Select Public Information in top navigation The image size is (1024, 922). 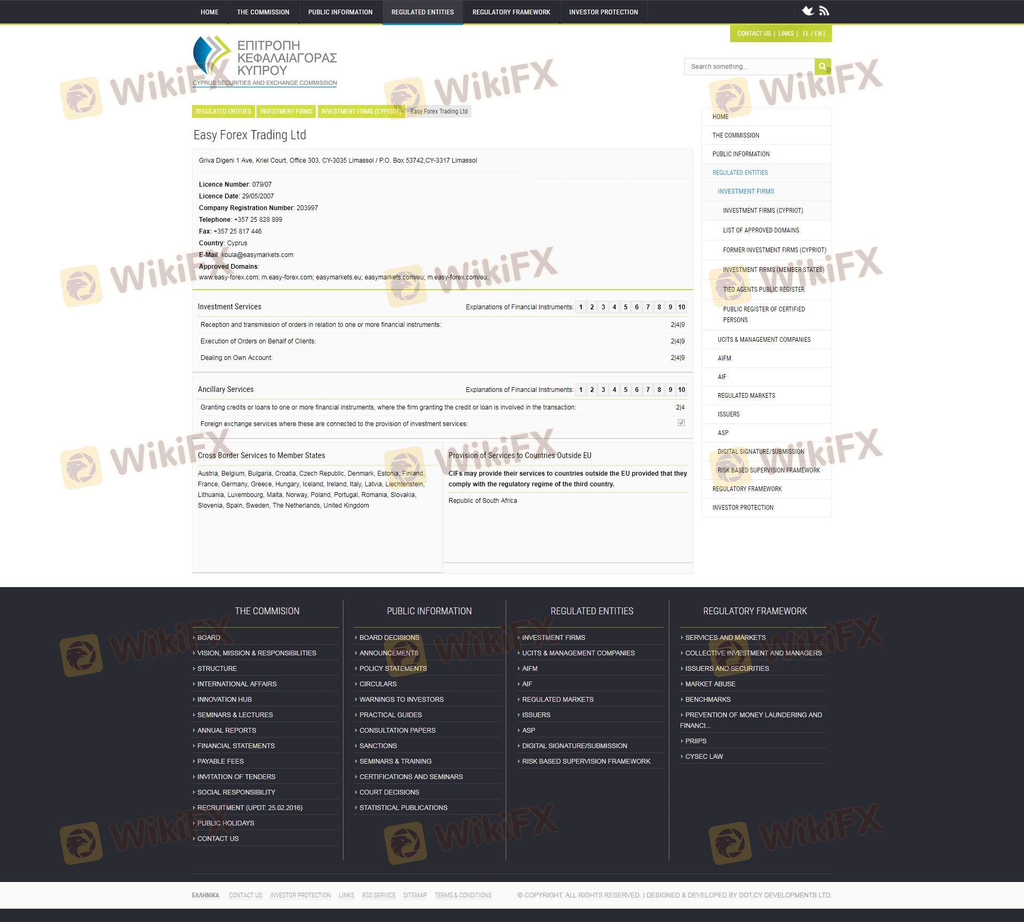[340, 12]
